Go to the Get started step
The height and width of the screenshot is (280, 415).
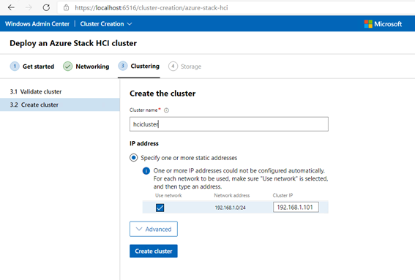pyautogui.click(x=32, y=67)
